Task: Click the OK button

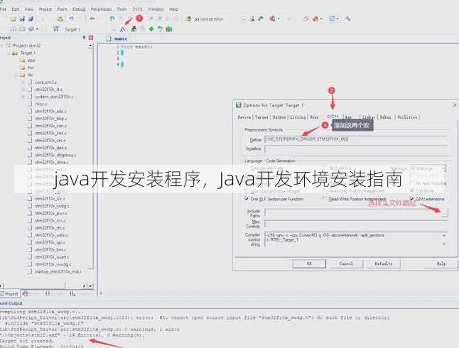Action: 309,263
